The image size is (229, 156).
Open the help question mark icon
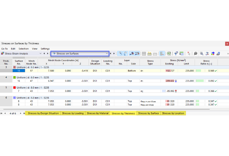196,54
